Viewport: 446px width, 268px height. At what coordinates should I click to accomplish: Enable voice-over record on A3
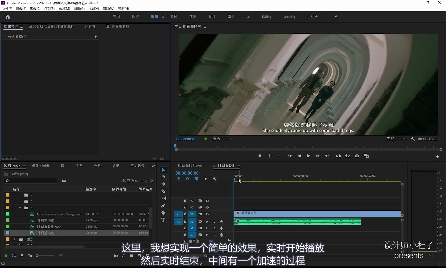pos(221,235)
